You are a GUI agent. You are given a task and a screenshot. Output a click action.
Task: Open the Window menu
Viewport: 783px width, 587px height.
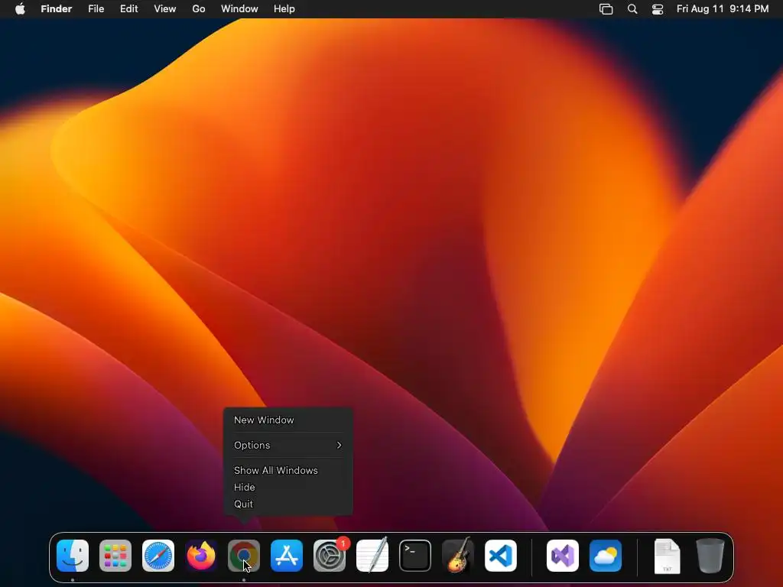pos(239,9)
